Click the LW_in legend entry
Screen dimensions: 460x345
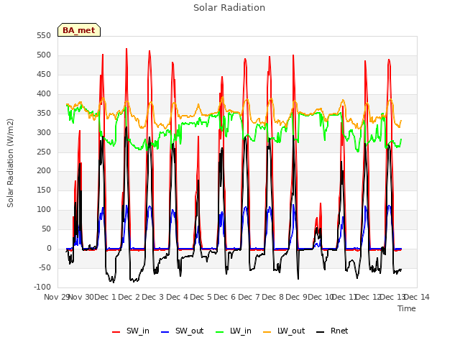pyautogui.click(x=234, y=331)
